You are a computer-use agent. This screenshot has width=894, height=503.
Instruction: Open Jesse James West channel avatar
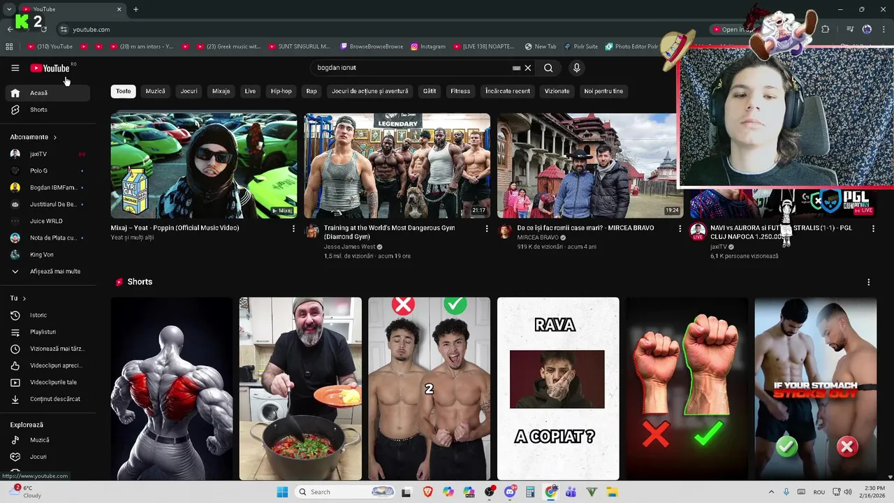(x=312, y=231)
